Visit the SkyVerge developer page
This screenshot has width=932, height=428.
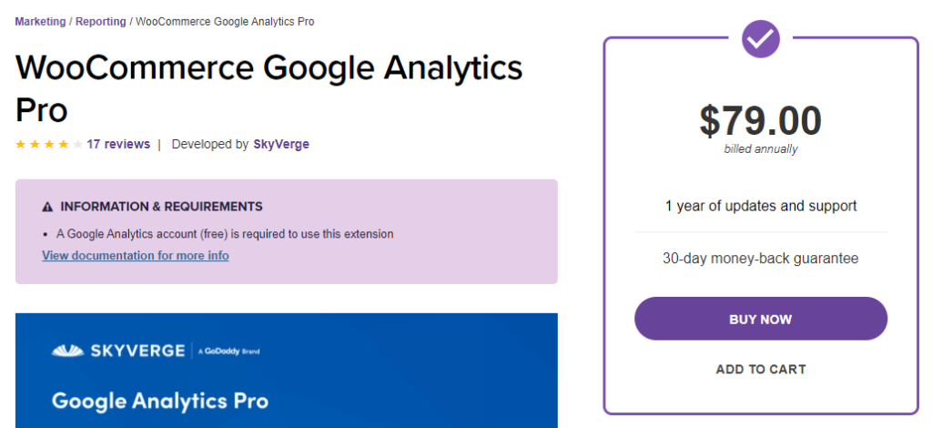[281, 144]
